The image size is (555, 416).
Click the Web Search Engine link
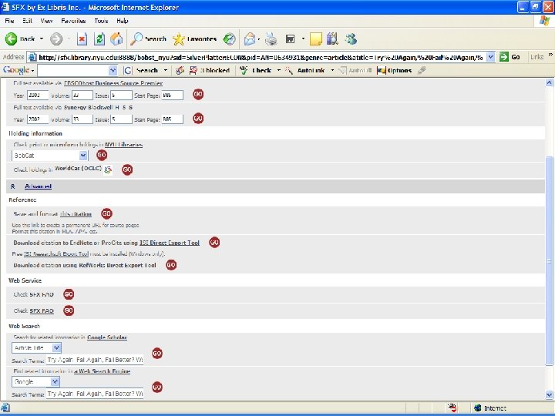click(103, 371)
